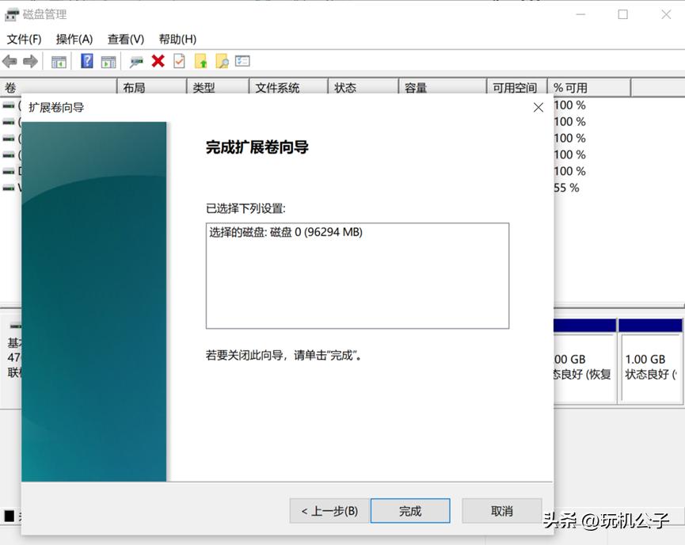Screen dimensions: 685x545
Task: Toggle the action pane icon
Action: coord(110,61)
